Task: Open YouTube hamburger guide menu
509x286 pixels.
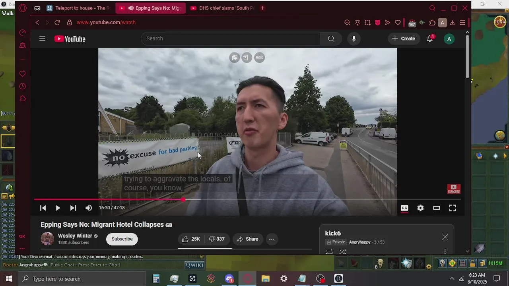Action: 42,39
